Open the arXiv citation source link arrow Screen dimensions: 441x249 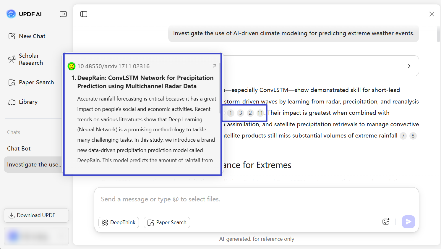tap(215, 66)
